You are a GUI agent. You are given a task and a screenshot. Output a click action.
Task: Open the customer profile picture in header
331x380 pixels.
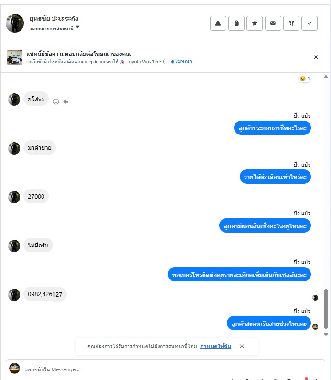point(15,23)
